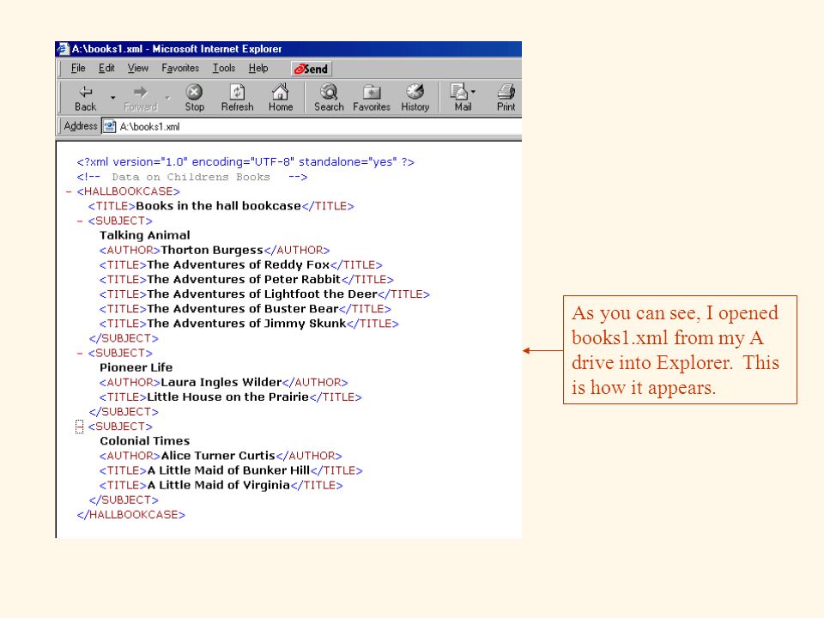Click the Back toolbar button
The width and height of the screenshot is (824, 618).
(85, 98)
